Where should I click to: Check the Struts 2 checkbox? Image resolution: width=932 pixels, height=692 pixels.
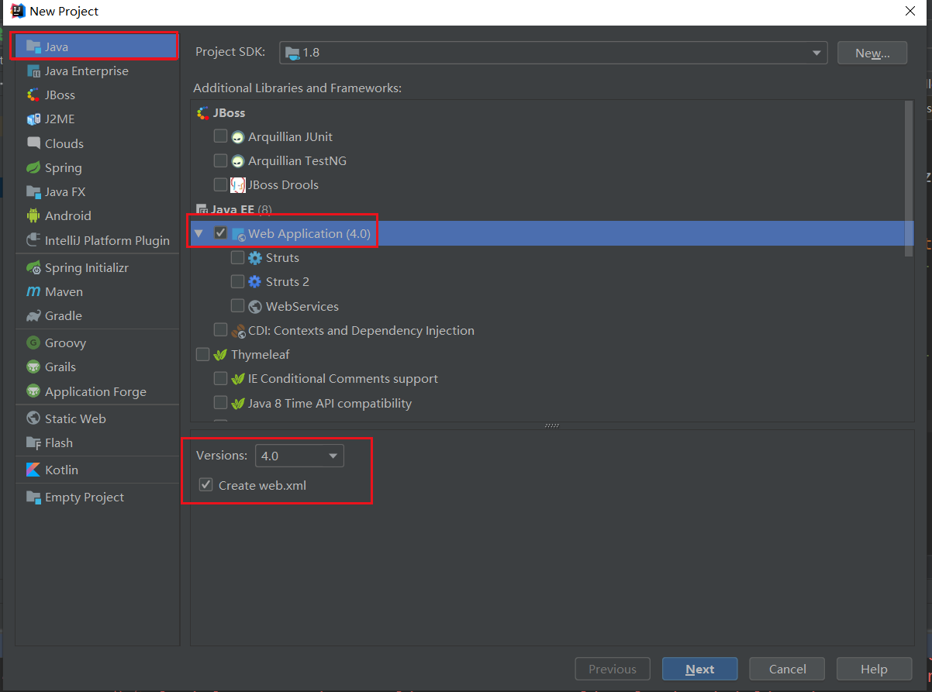coord(238,281)
